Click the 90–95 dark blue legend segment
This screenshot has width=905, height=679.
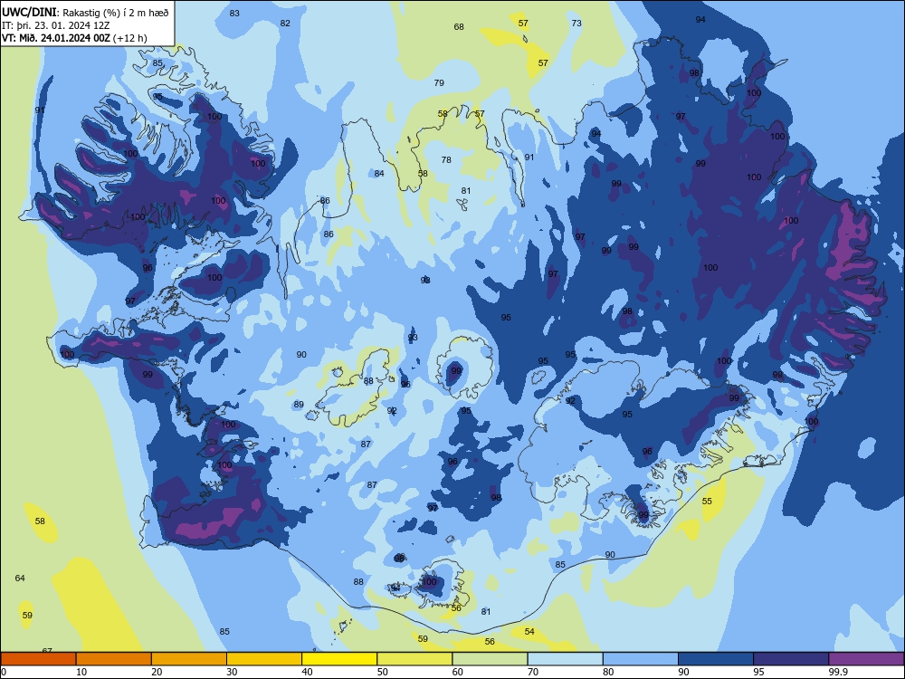[716, 659]
